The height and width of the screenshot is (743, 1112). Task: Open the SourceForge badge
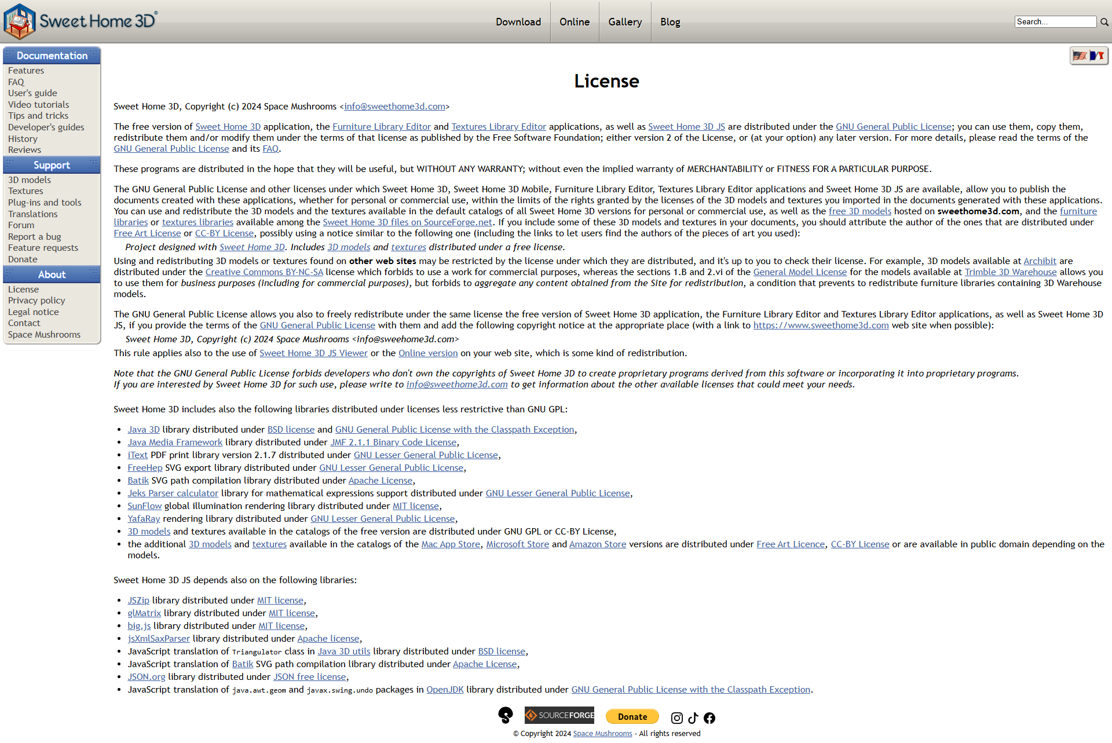(559, 715)
